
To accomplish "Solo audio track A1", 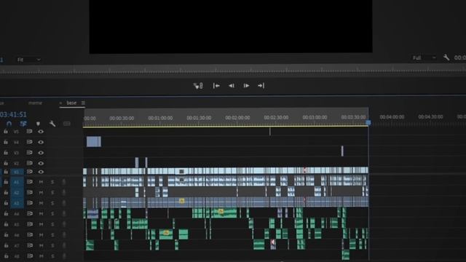I will (52, 182).
